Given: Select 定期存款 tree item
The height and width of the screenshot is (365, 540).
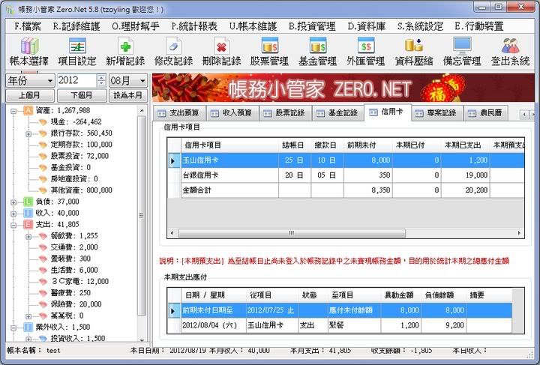Looking at the screenshot, I should pos(81,145).
